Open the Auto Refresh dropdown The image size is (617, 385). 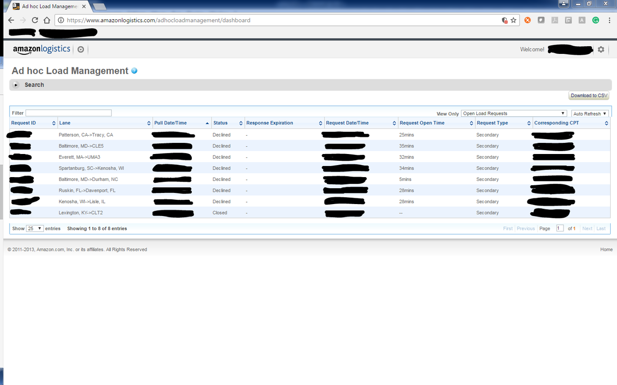point(590,114)
